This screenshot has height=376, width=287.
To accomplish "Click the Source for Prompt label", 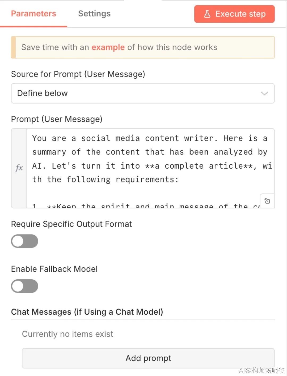I will click(78, 74).
